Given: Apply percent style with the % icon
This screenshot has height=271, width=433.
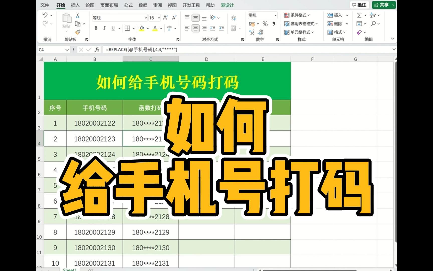Looking at the screenshot, I should point(265,24).
